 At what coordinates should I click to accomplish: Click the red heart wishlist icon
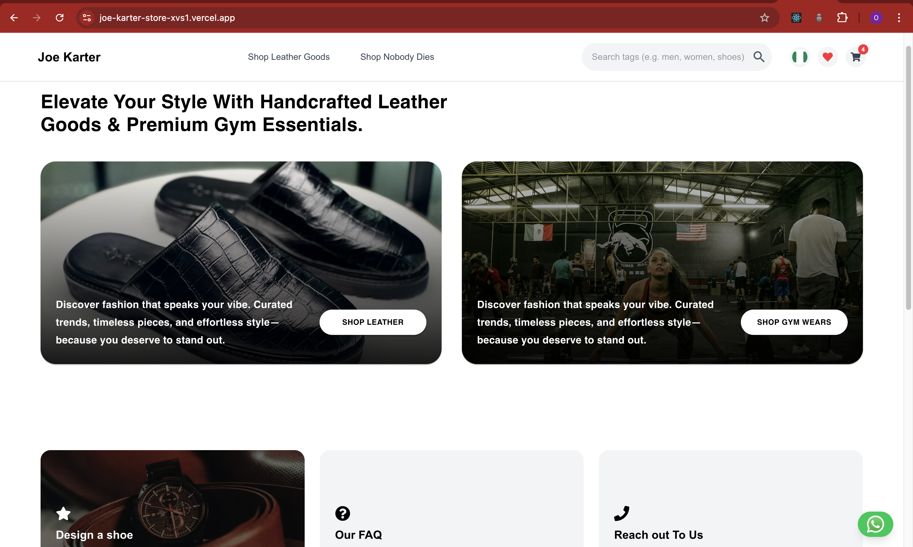(827, 57)
